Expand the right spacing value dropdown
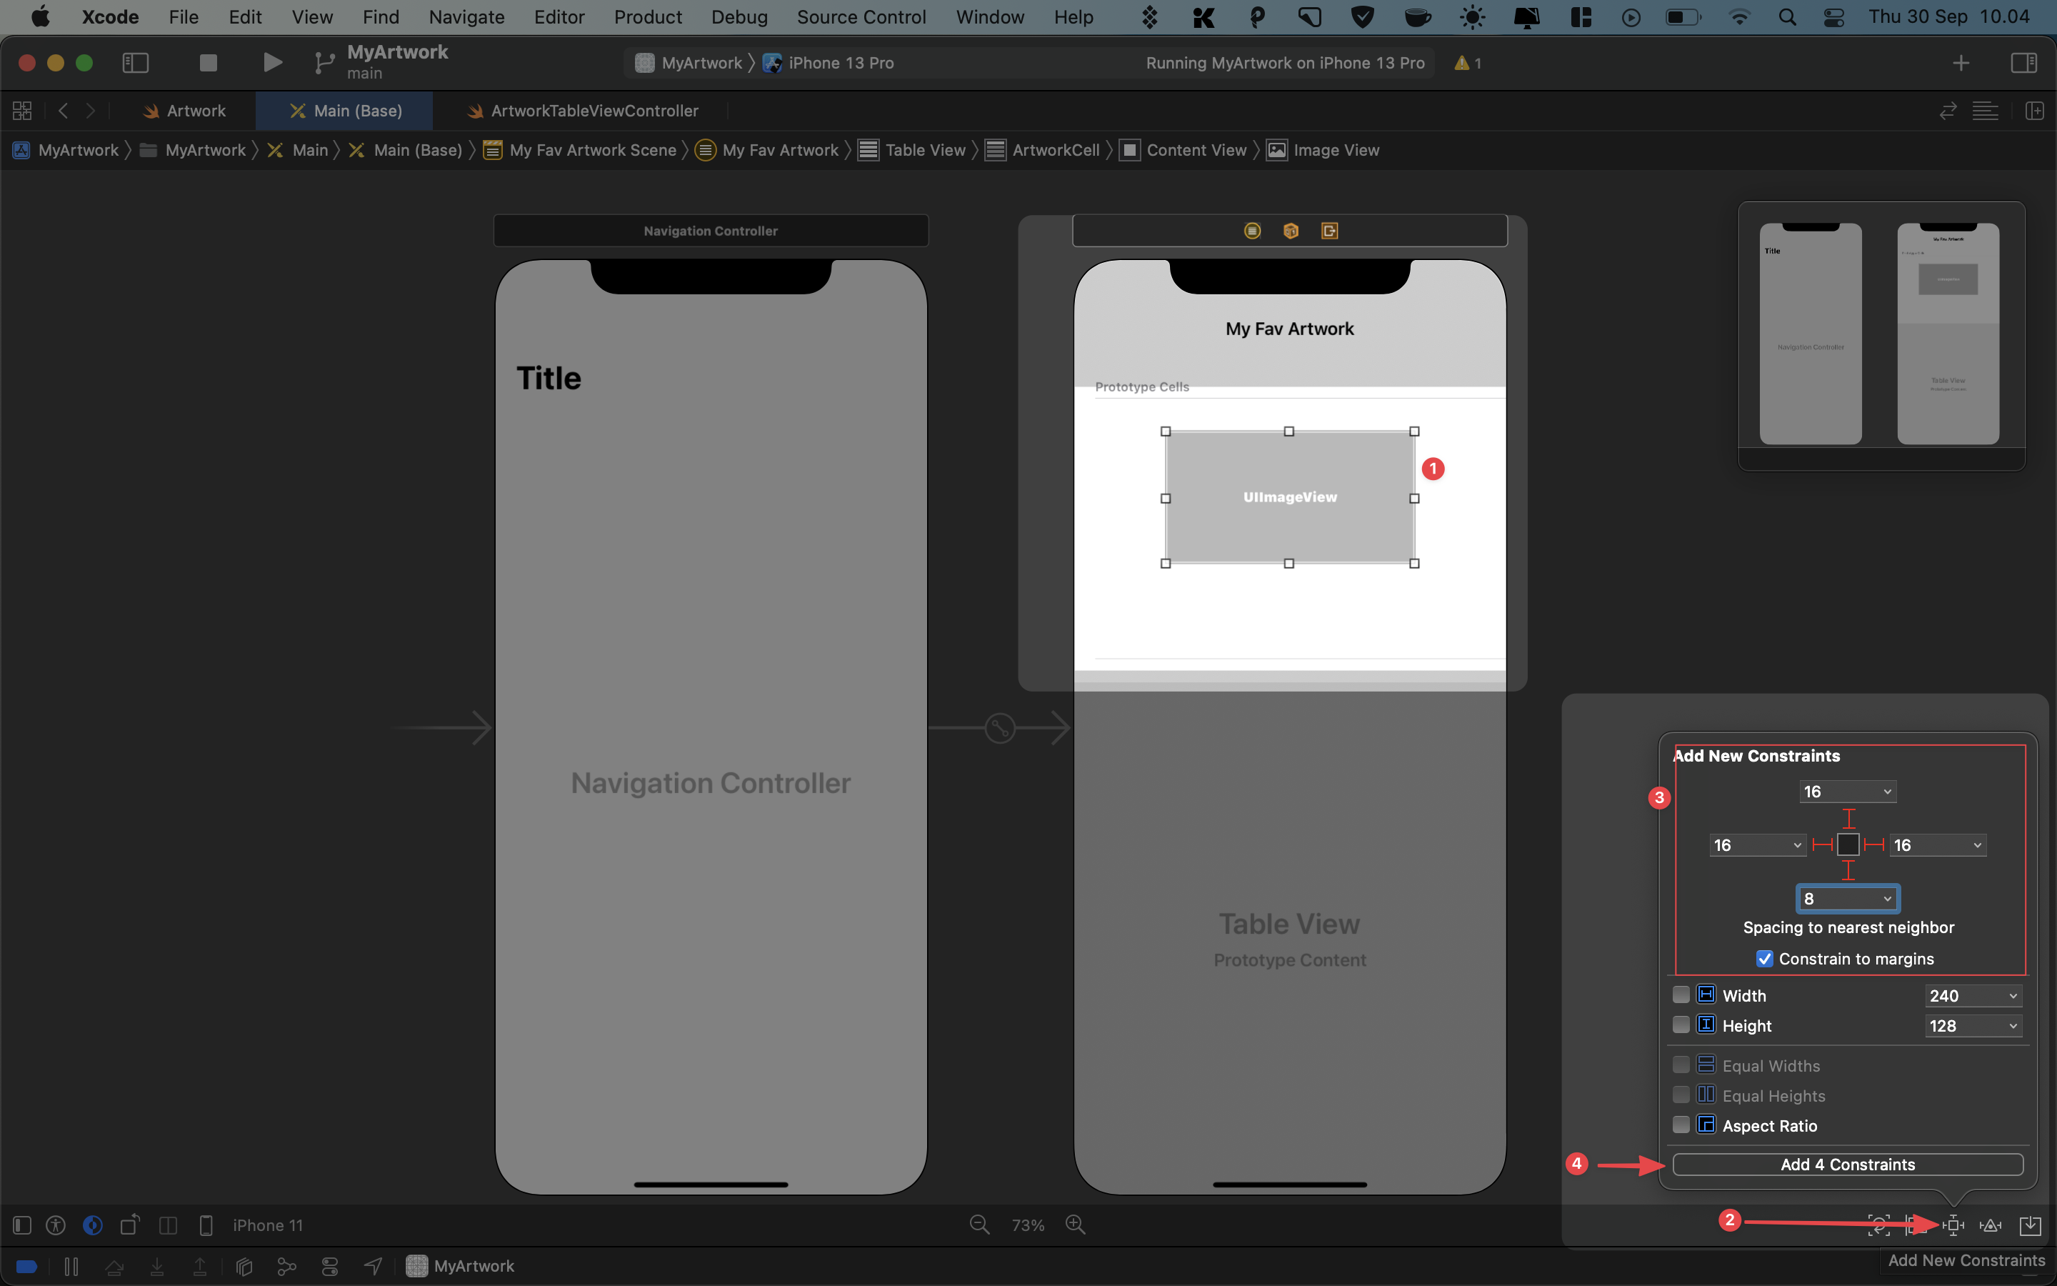The image size is (2057, 1286). [1977, 844]
